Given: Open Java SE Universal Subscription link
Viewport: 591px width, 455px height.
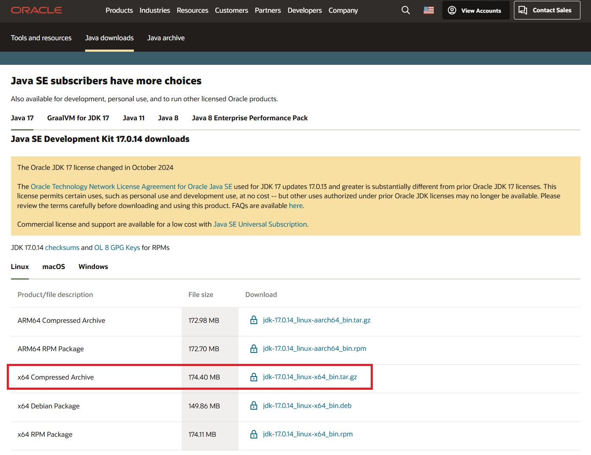Looking at the screenshot, I should pyautogui.click(x=260, y=224).
